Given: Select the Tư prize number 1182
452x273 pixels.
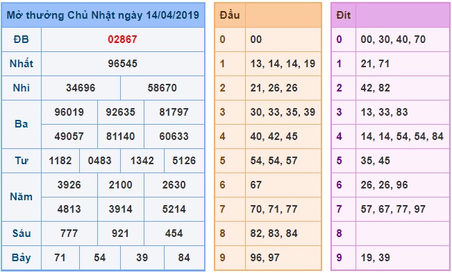Looking at the screenshot, I should tap(60, 161).
